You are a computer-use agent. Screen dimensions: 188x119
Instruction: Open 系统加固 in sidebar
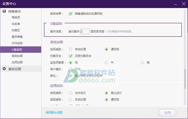[17, 56]
